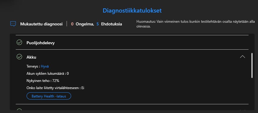
Task: Click the vertical scrollbar thumb in the results panel
Action: (252, 65)
